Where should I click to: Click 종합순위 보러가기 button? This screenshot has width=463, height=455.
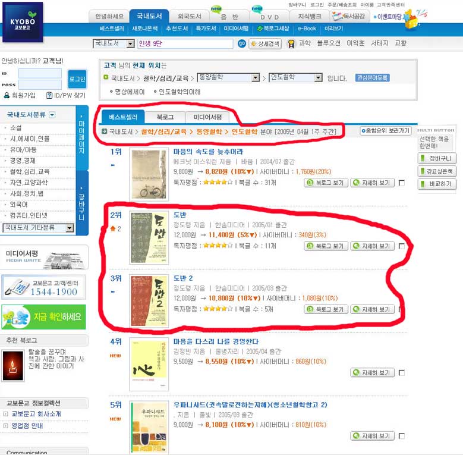[386, 131]
